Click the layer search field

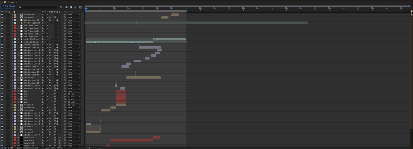[x=37, y=7]
